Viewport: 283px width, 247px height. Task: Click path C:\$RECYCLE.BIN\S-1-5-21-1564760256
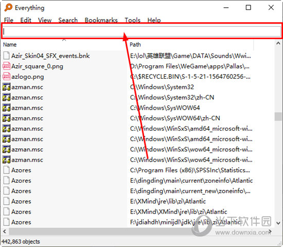[x=190, y=77]
